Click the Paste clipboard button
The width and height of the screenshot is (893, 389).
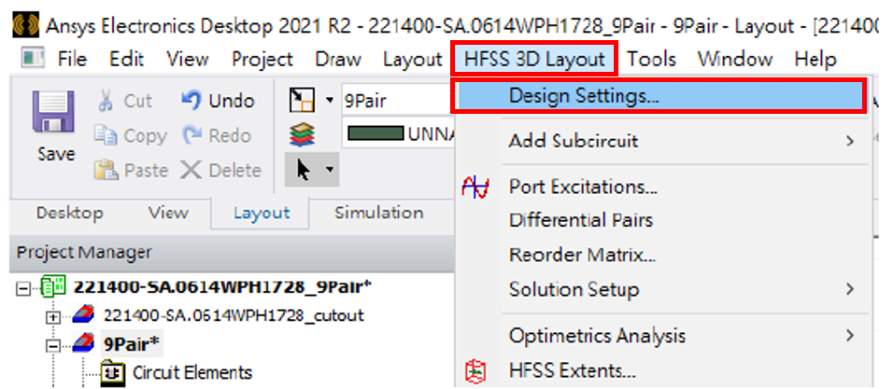[106, 171]
